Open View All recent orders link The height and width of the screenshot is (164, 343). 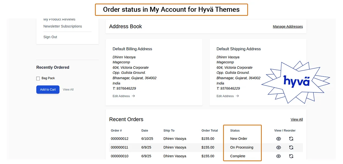point(297,119)
